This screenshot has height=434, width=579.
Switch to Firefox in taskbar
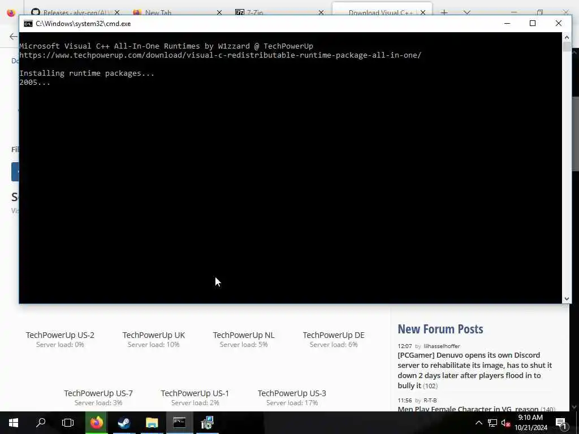[97, 423]
